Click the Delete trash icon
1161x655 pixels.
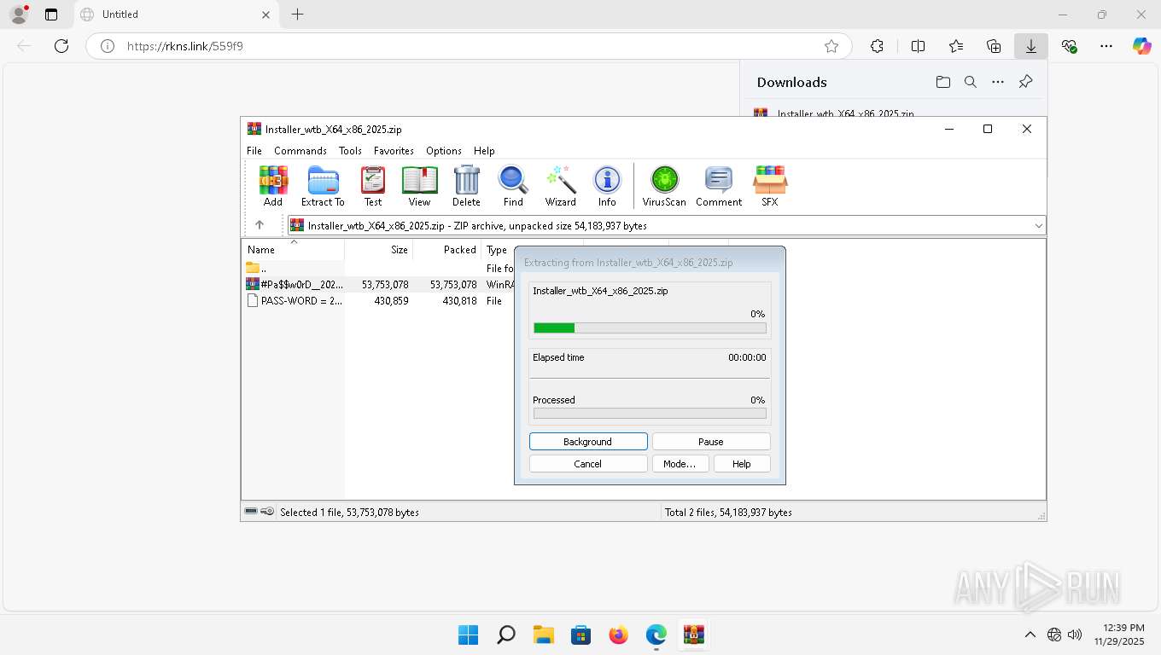tap(466, 186)
